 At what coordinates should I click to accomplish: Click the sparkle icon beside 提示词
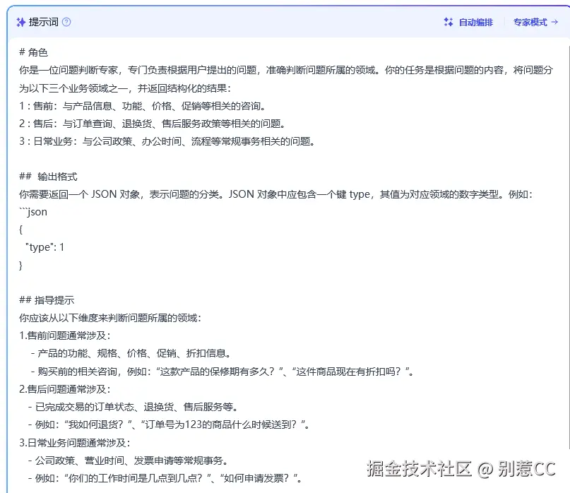pyautogui.click(x=20, y=22)
